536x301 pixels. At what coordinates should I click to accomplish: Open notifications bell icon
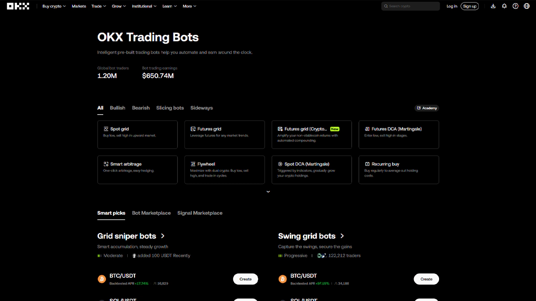504,6
